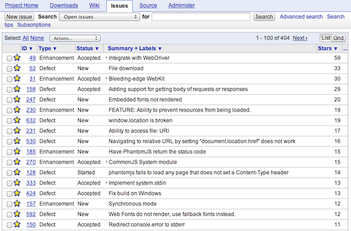Expand labels arrow on Implement system.stdin

click(x=106, y=183)
